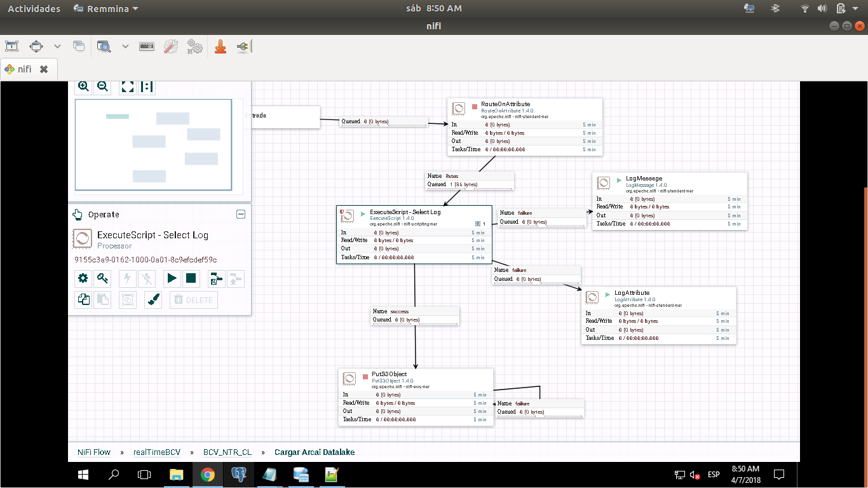Open Chrome from the Windows taskbar

point(207,475)
